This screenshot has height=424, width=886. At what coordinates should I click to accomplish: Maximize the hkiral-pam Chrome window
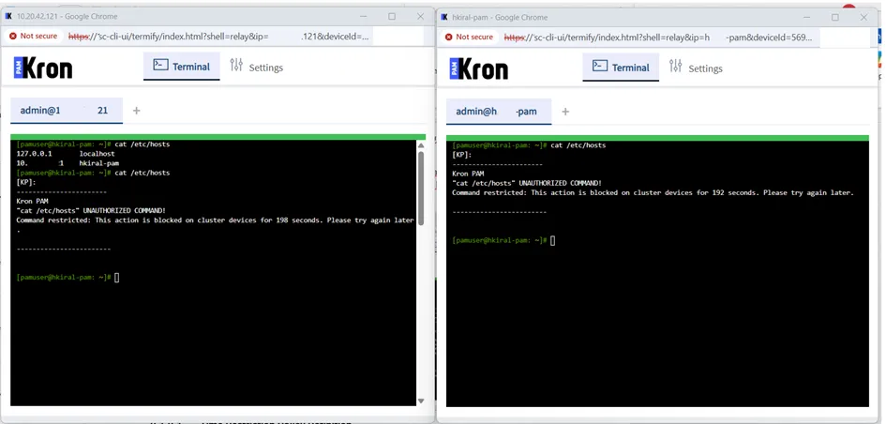835,18
